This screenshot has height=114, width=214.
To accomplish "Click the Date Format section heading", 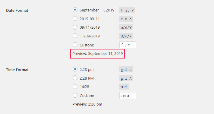I will tap(17, 11).
